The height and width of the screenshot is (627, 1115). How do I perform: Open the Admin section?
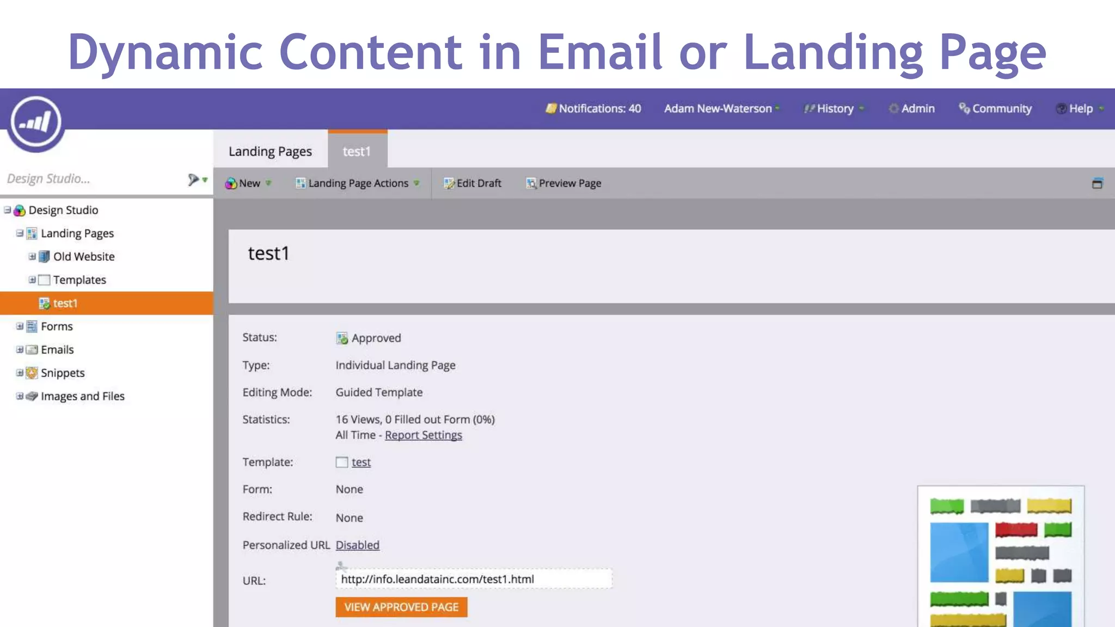point(911,108)
